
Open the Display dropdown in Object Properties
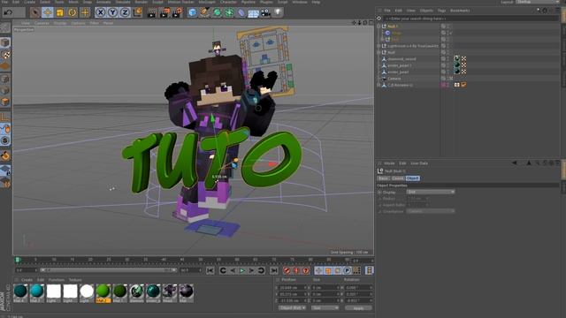point(431,193)
